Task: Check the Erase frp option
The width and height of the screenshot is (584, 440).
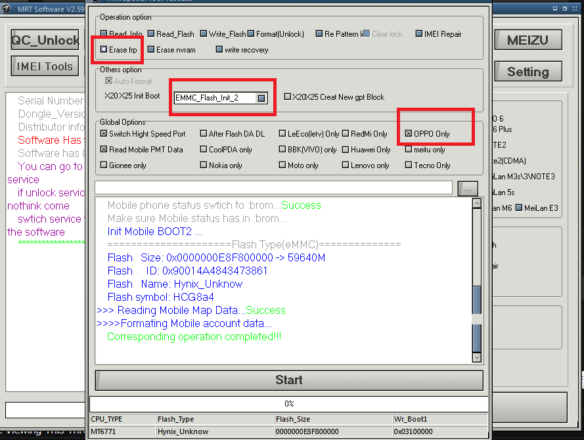Action: (x=104, y=49)
